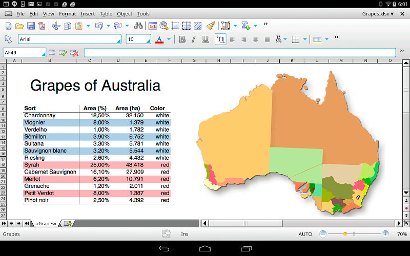Open the Edit menu
This screenshot has height=256, width=410.
34,14
